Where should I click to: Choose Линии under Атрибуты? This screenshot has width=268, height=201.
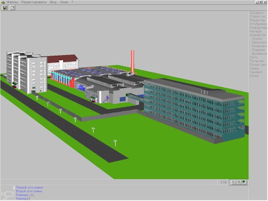(x=257, y=39)
